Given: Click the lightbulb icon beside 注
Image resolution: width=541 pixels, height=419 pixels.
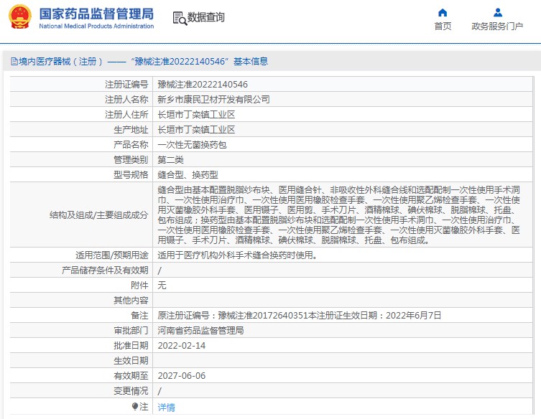Looking at the screenshot, I should 135,407.
